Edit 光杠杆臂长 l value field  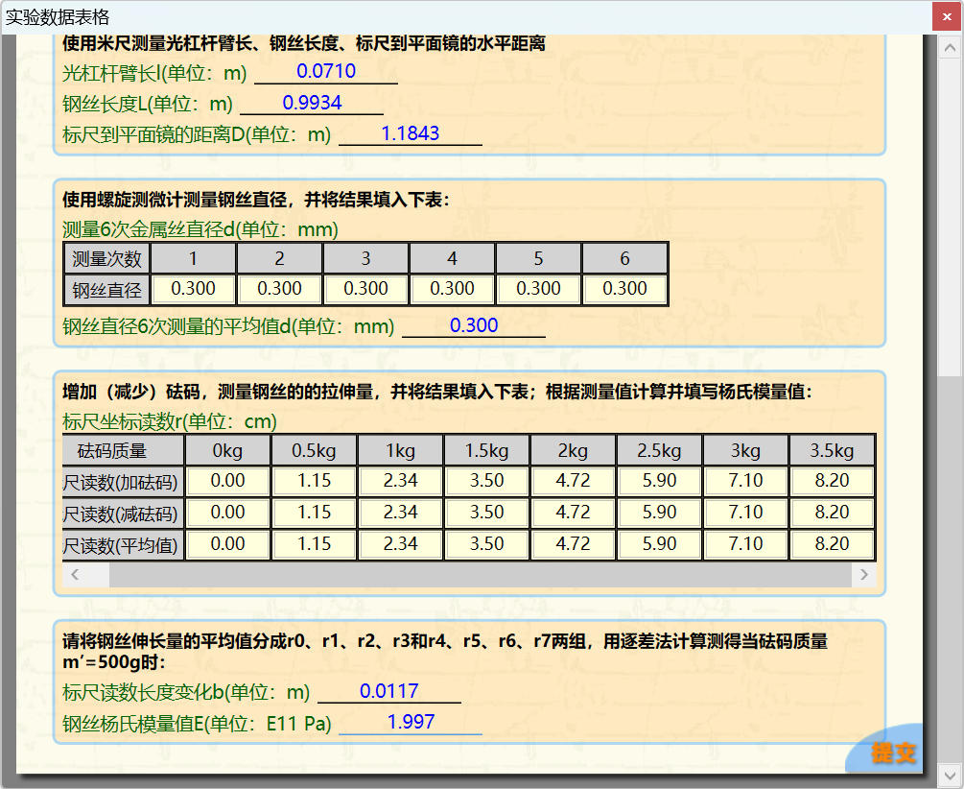click(326, 71)
